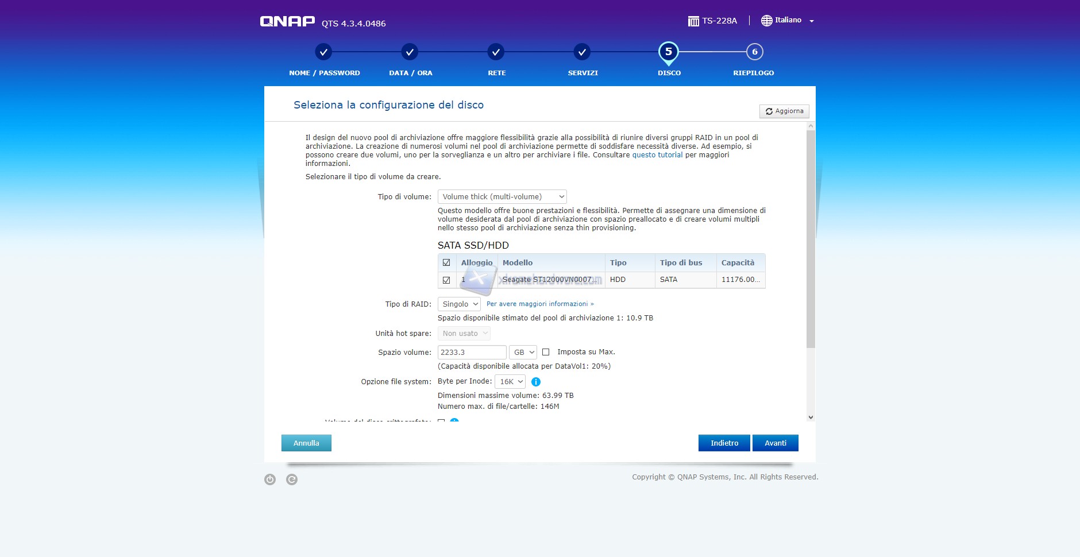The height and width of the screenshot is (557, 1080).
Task: Click the Spazio volume input field
Action: pyautogui.click(x=472, y=353)
